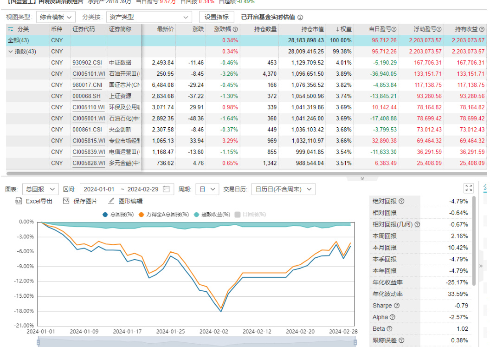The height and width of the screenshot is (347, 490).
Task: Click the 设置指标 button
Action: click(217, 17)
